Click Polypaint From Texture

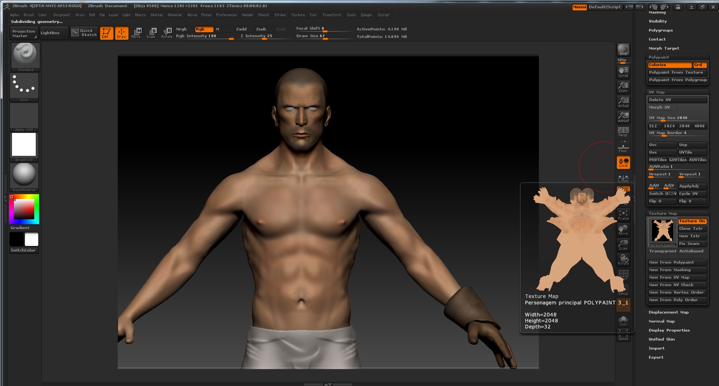point(678,72)
